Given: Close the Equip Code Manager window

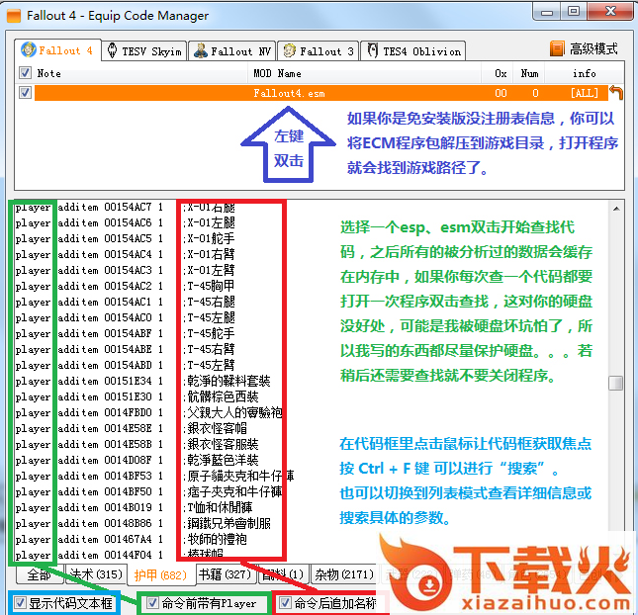Looking at the screenshot, I should [611, 12].
